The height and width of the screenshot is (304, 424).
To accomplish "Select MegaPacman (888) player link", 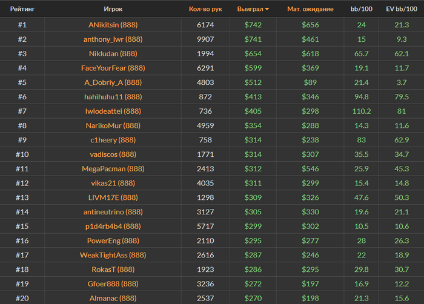I will [113, 169].
